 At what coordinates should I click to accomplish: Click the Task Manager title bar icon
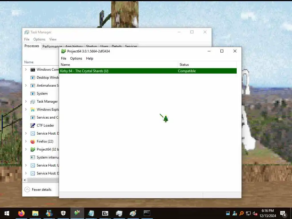[27, 32]
